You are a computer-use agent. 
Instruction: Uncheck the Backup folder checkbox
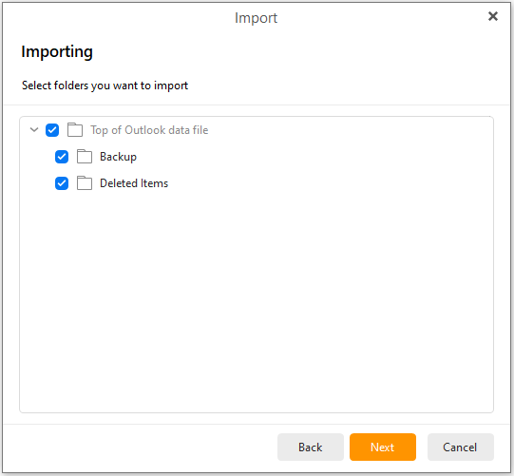click(x=62, y=157)
